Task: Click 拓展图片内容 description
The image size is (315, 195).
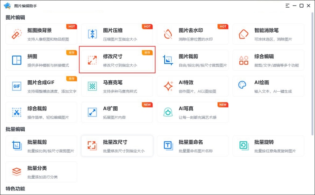Action: point(114,117)
